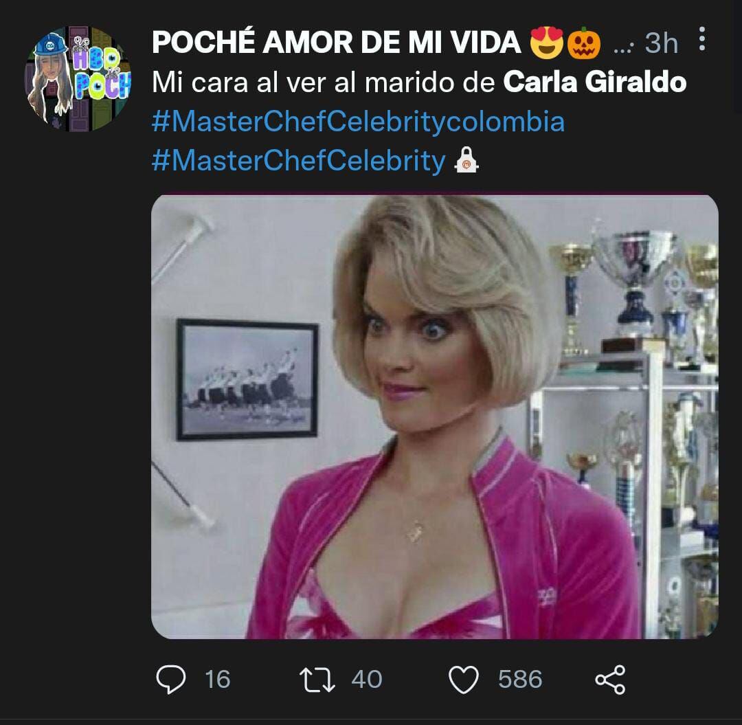
Task: Expand the meme image with the trophy shelf
Action: (434, 416)
